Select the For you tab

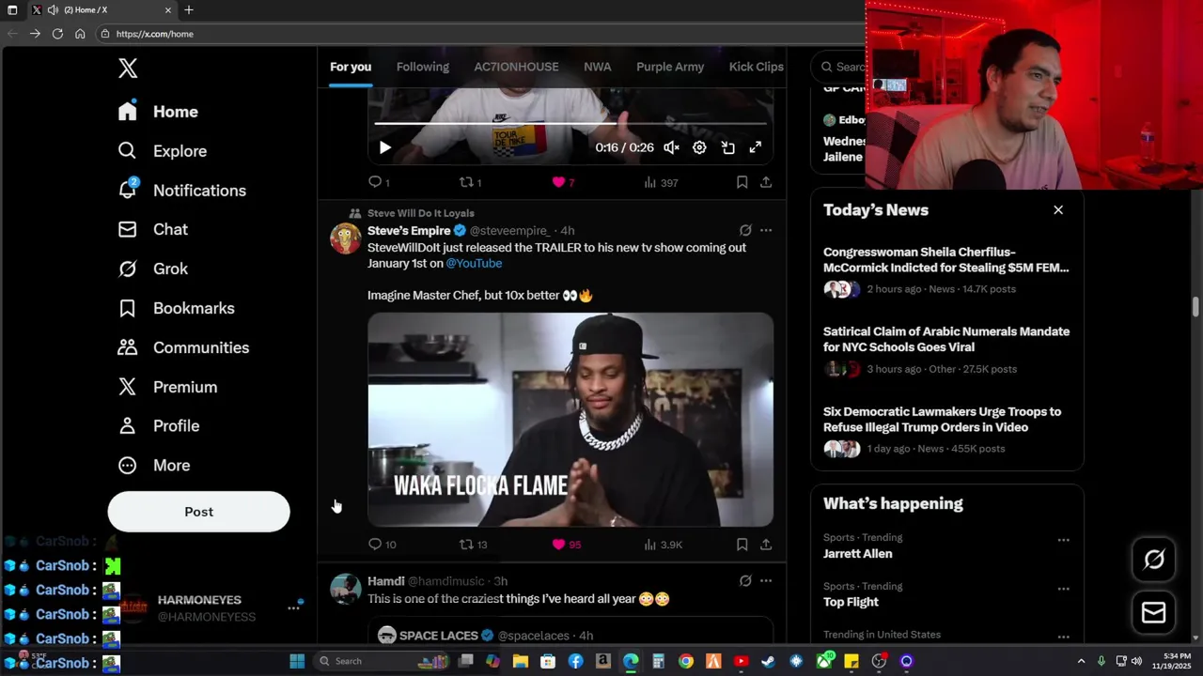pyautogui.click(x=351, y=67)
